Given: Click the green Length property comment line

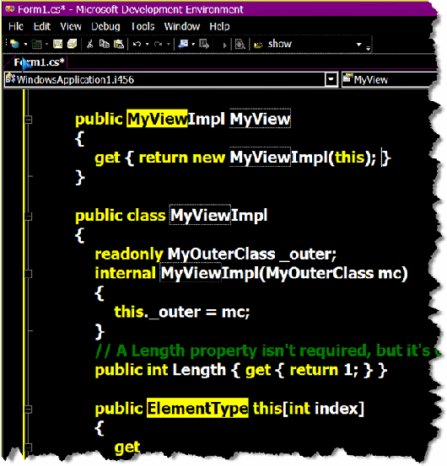Looking at the screenshot, I should pos(267,351).
